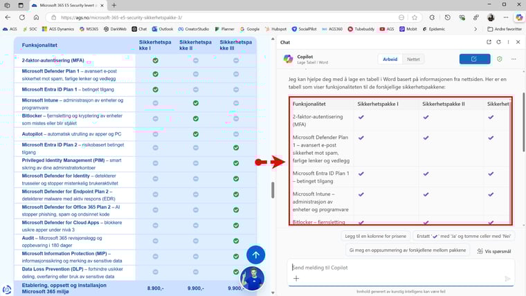
Task: Refresh the Copilot chat pane
Action: 498,42
